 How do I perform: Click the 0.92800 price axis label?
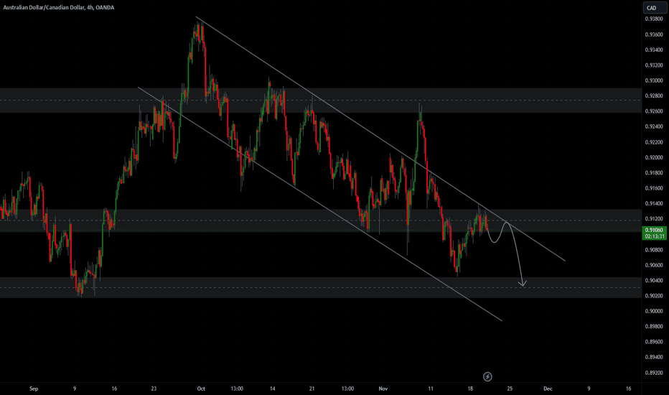(654, 96)
